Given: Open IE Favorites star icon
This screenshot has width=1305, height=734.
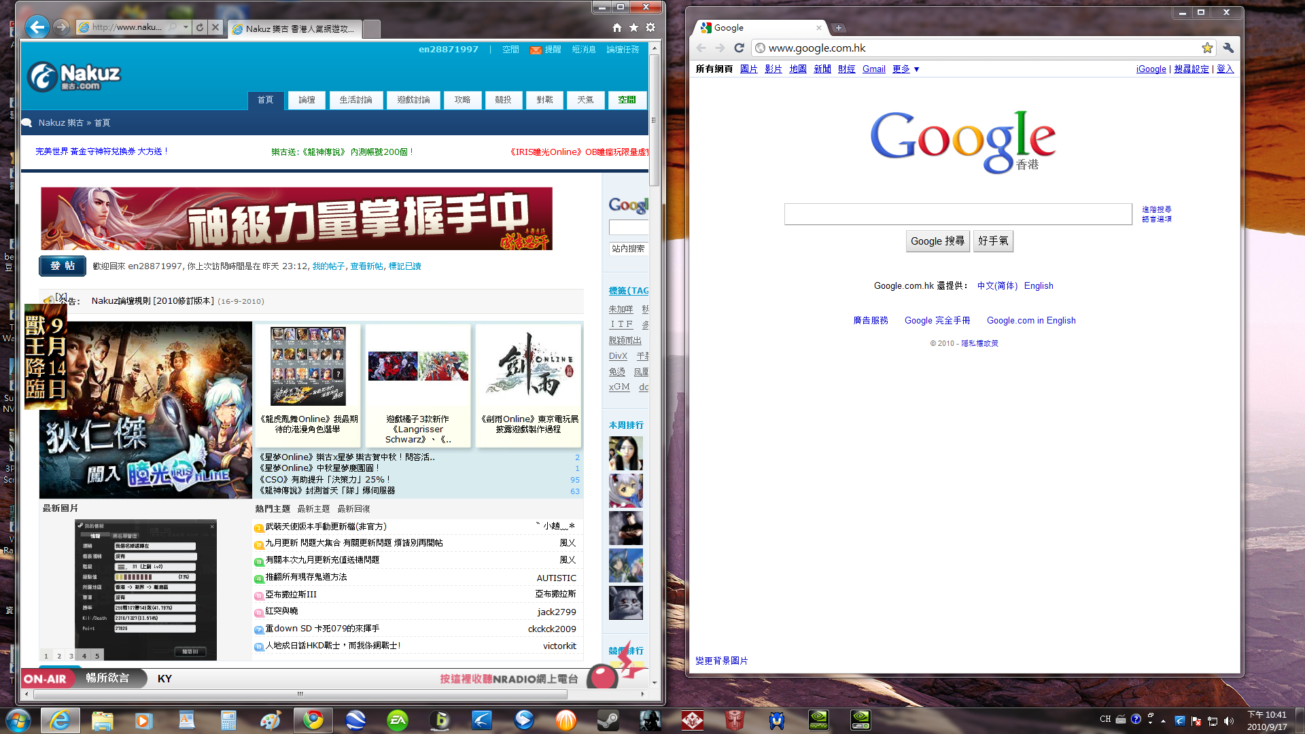Looking at the screenshot, I should coord(633,27).
